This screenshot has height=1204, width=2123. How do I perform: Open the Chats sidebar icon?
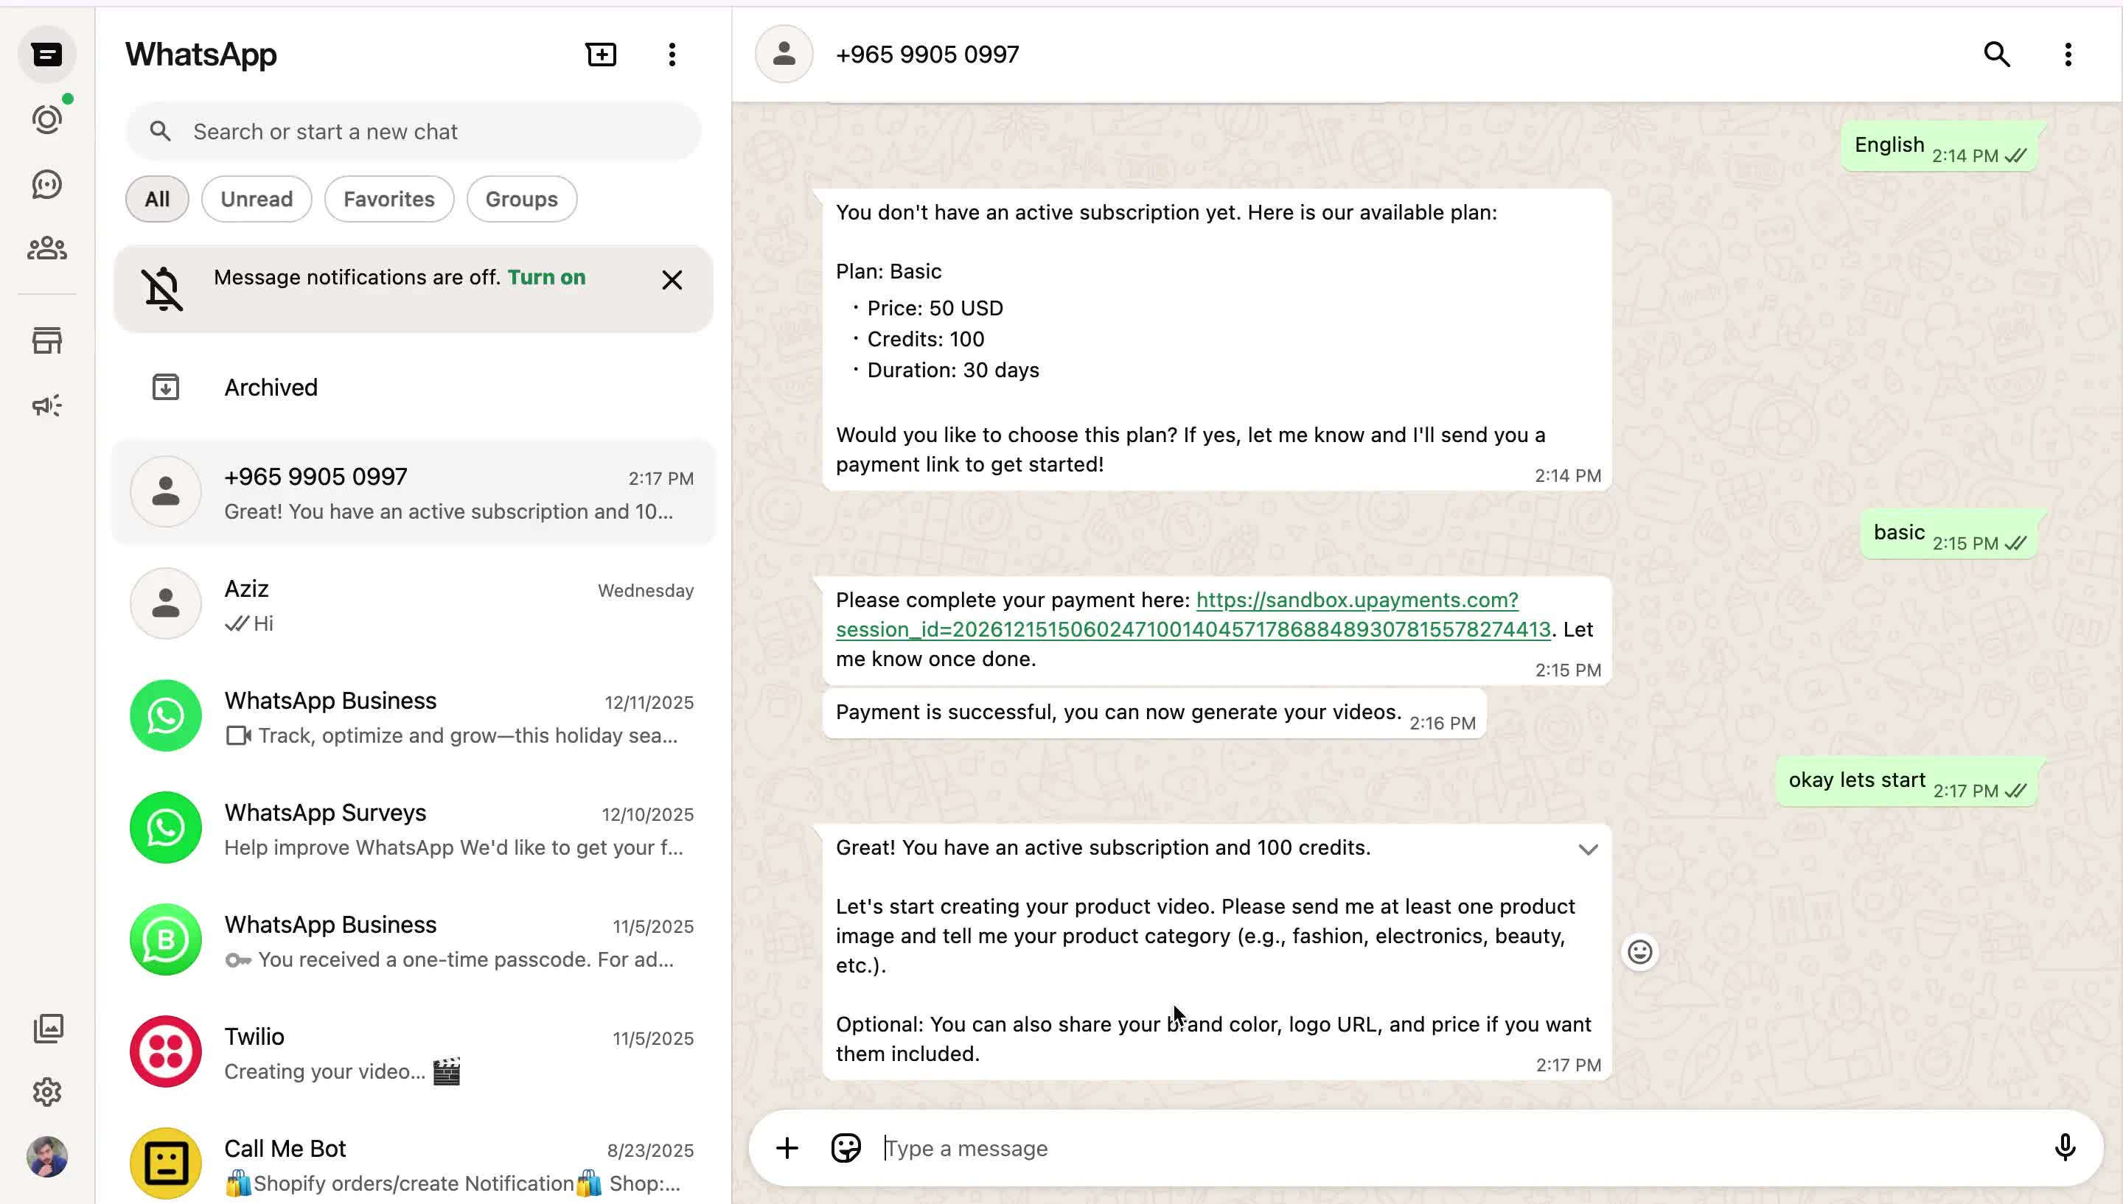[47, 55]
